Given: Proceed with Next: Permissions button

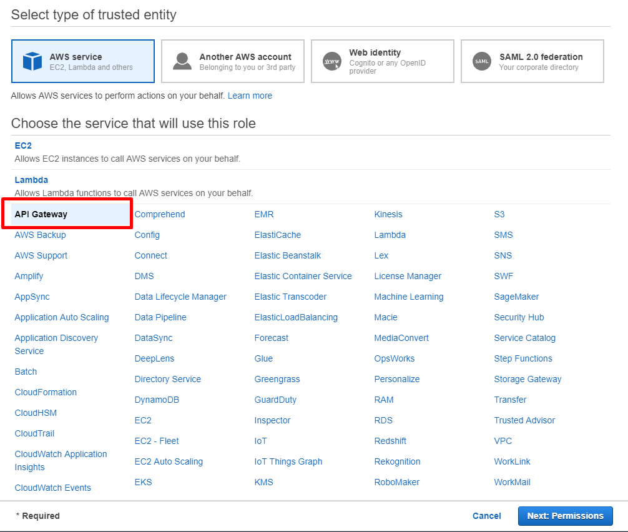Looking at the screenshot, I should [x=565, y=516].
